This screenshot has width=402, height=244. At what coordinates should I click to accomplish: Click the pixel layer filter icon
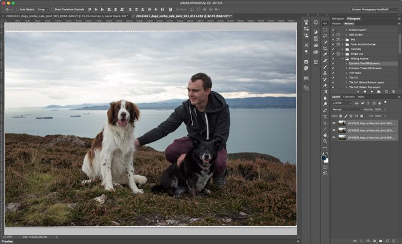[356, 103]
